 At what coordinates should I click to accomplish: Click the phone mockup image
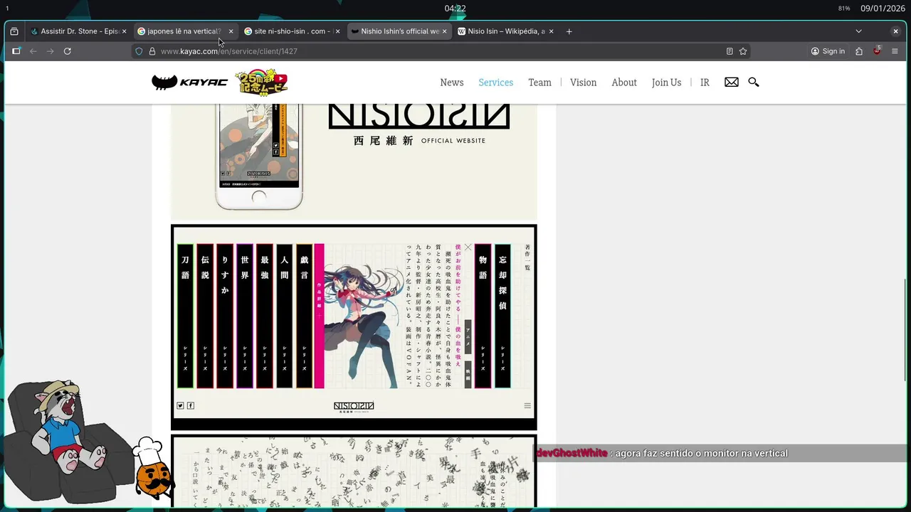pos(258,156)
